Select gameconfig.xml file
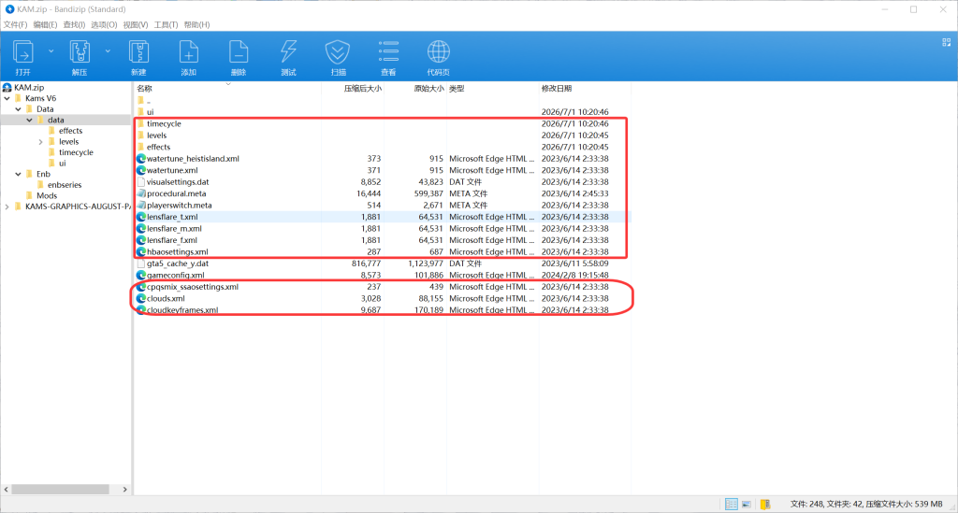This screenshot has width=958, height=513. pos(383,275)
